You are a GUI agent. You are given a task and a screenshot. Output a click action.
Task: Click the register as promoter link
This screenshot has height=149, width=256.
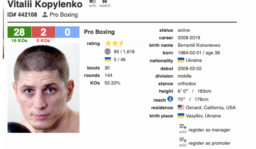click(210, 143)
